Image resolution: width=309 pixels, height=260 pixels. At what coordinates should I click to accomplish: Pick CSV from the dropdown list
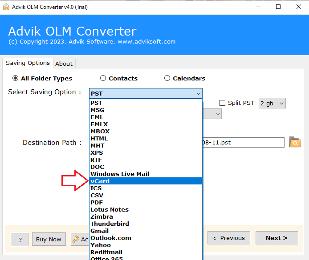[x=146, y=195]
